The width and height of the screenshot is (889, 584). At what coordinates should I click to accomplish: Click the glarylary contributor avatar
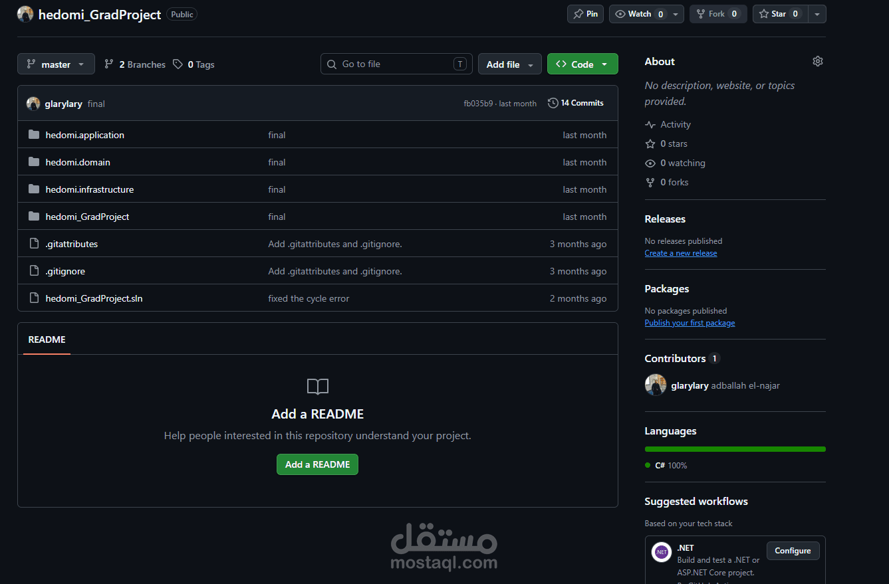click(x=656, y=385)
